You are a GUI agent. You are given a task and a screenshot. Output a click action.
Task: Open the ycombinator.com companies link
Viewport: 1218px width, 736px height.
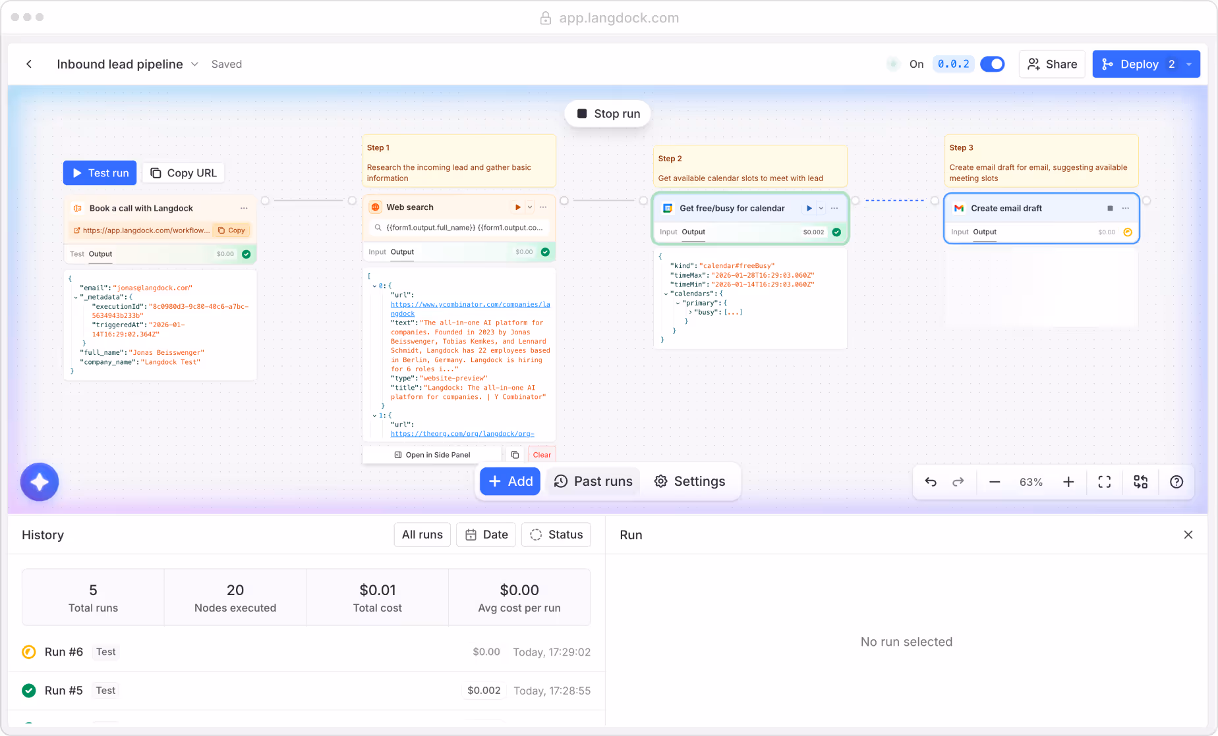470,309
